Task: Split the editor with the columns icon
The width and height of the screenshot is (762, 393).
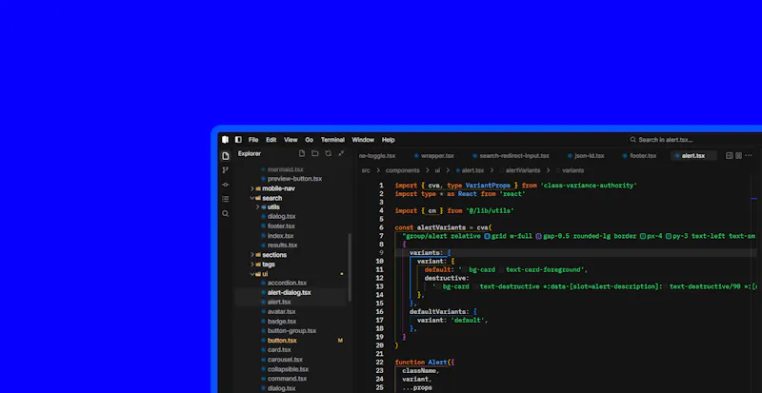Action: (739, 155)
